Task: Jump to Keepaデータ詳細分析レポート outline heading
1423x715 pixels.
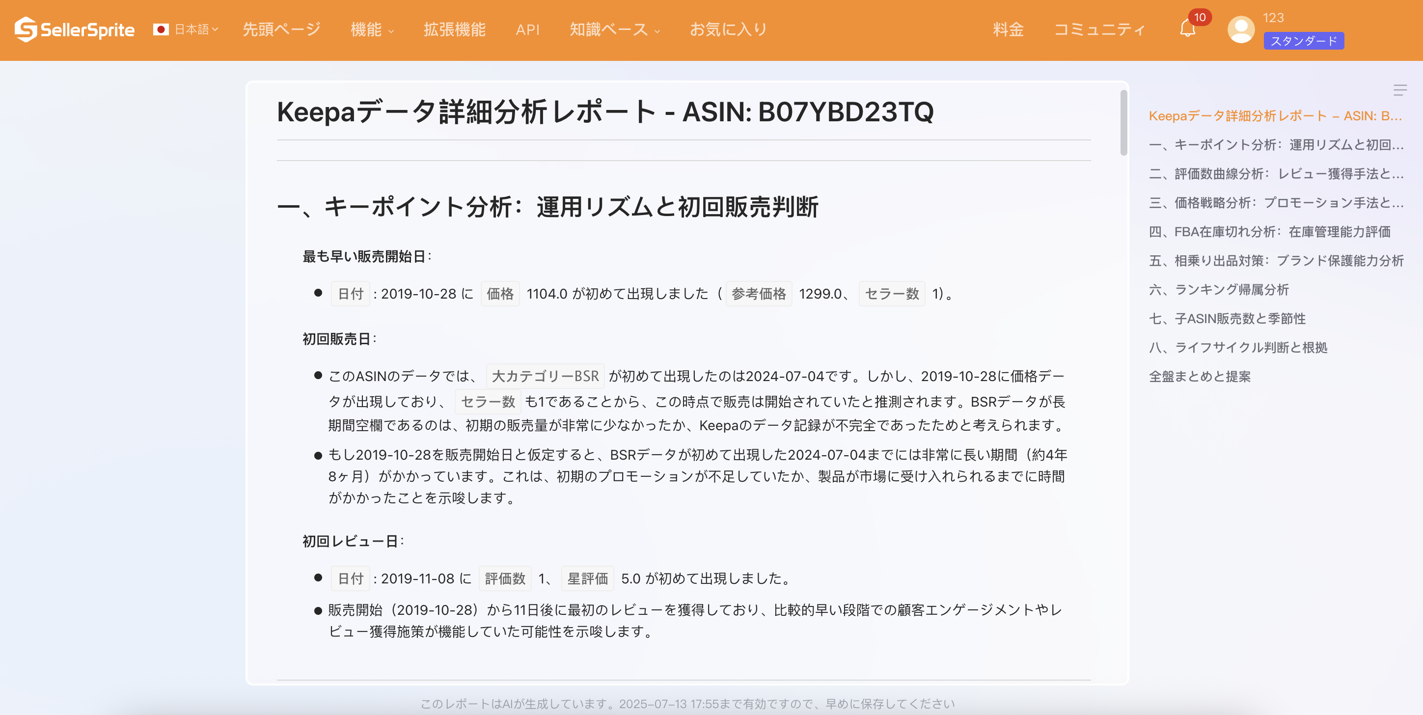Action: pos(1276,116)
